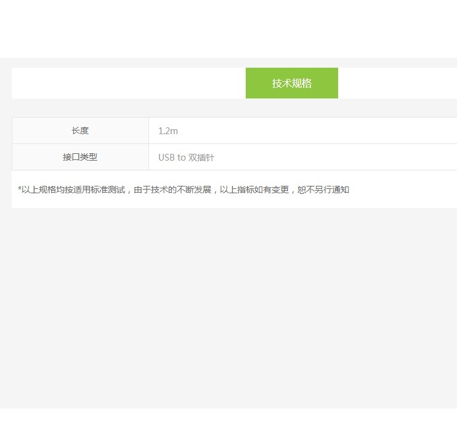Viewport: 457px width, 448px height.
Task: Select the USB to 双插针 value
Action: coord(186,158)
